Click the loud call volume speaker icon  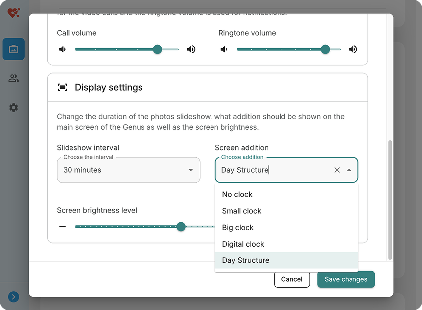(191, 49)
